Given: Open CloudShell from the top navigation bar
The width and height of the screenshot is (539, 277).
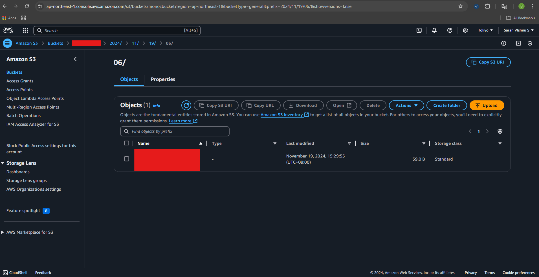Looking at the screenshot, I should 419,30.
